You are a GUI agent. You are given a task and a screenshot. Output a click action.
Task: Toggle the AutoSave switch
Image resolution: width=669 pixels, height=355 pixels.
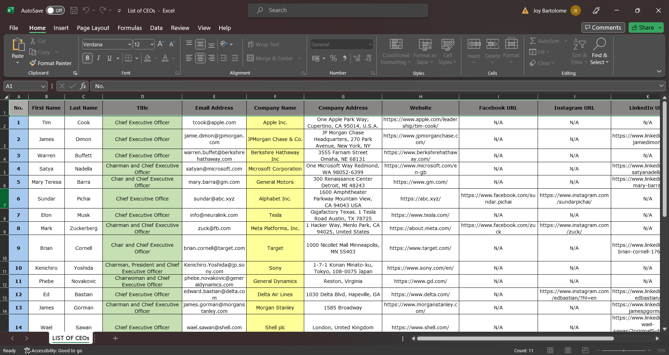click(55, 10)
